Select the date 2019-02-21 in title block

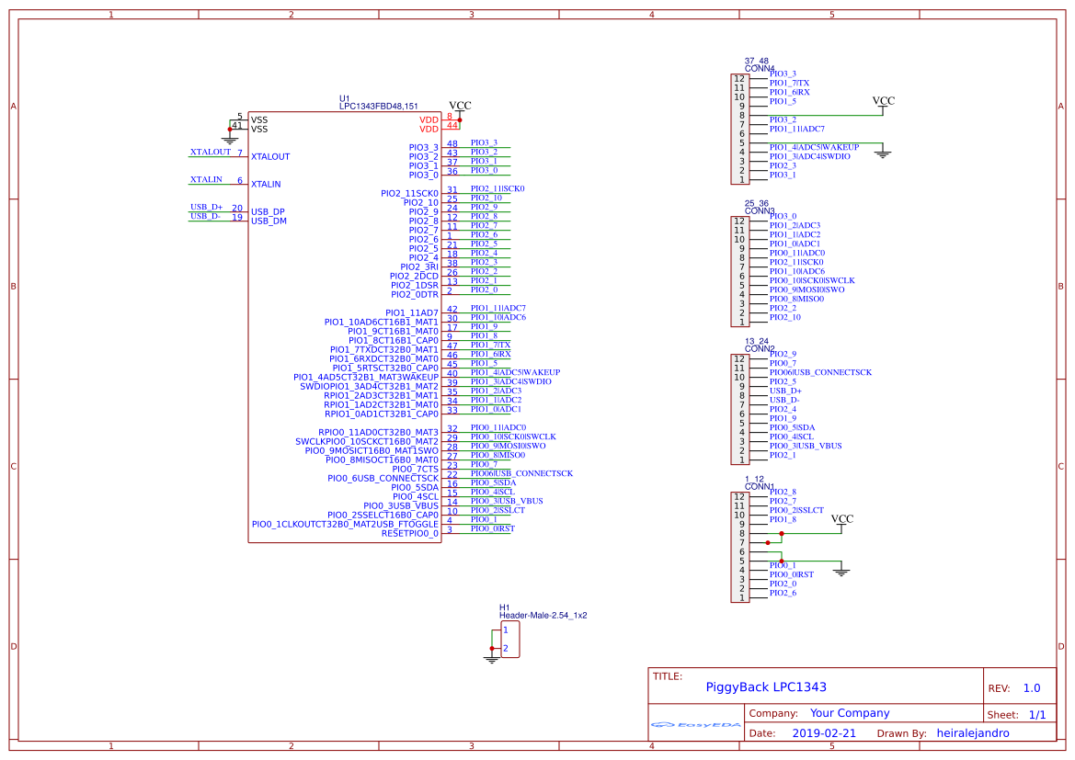click(823, 733)
